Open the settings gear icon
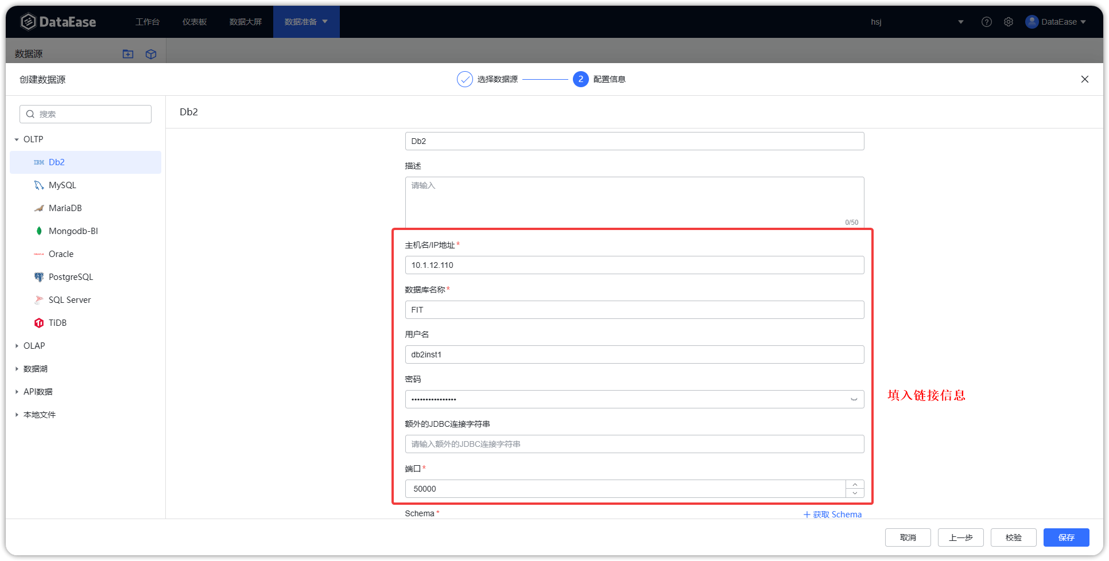This screenshot has height=561, width=1109. 1009,22
